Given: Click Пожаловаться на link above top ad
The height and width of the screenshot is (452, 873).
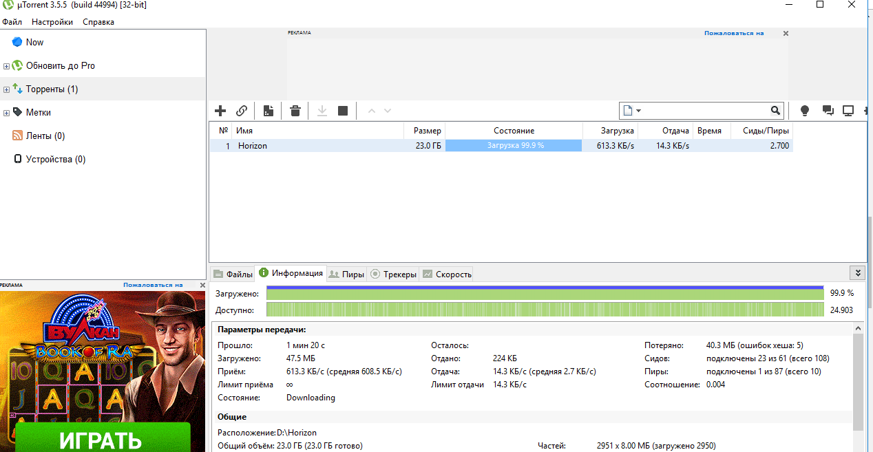Looking at the screenshot, I should tap(734, 33).
